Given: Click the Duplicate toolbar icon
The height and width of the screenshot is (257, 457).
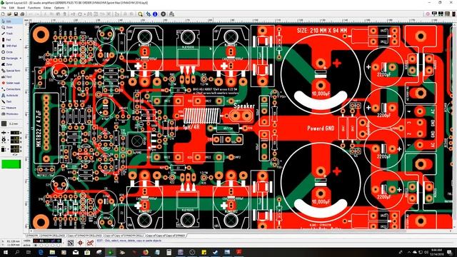Looking at the screenshot, I should (73, 14).
